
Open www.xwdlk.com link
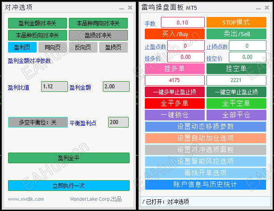pyautogui.click(x=26, y=199)
